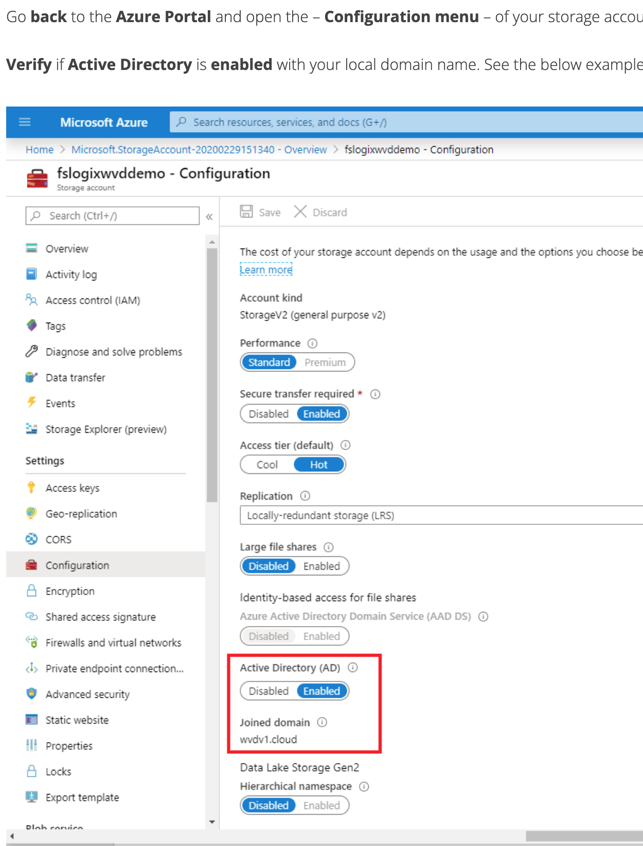643x846 pixels.
Task: Click the Tags icon
Action: 31,325
